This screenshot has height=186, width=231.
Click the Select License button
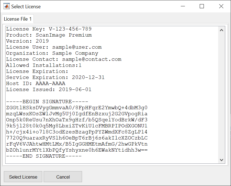click(23, 177)
